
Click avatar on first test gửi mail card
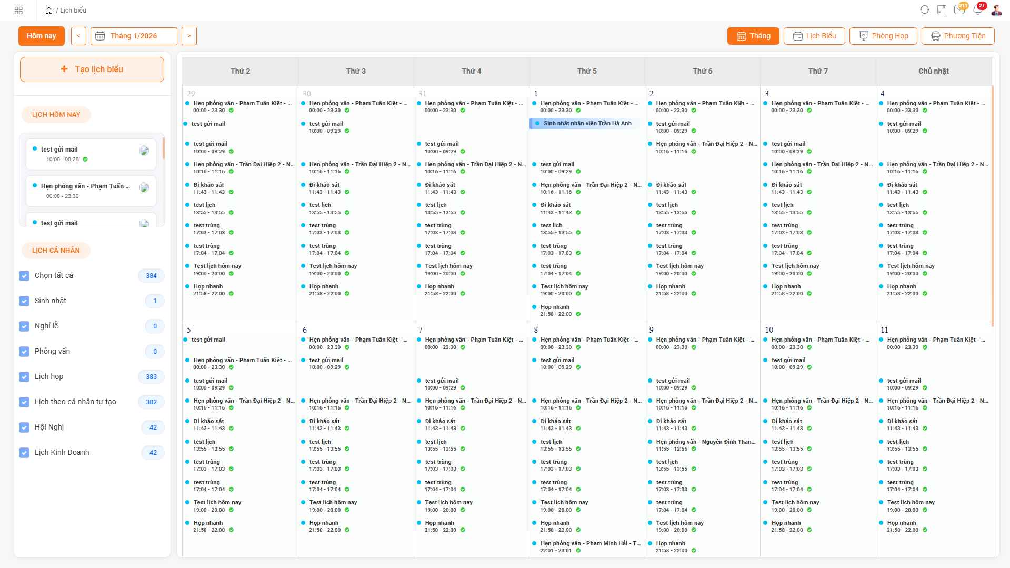pyautogui.click(x=144, y=151)
